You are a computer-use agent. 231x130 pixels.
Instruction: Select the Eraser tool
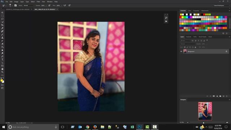click(x=2, y=44)
